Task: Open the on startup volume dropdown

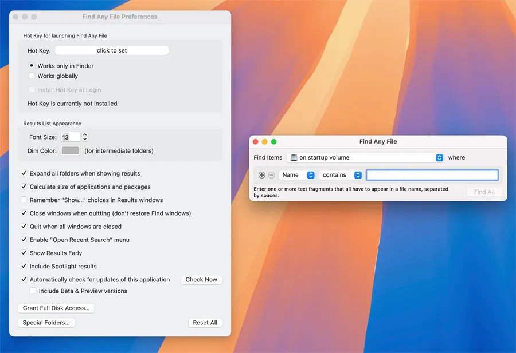Action: coord(366,158)
